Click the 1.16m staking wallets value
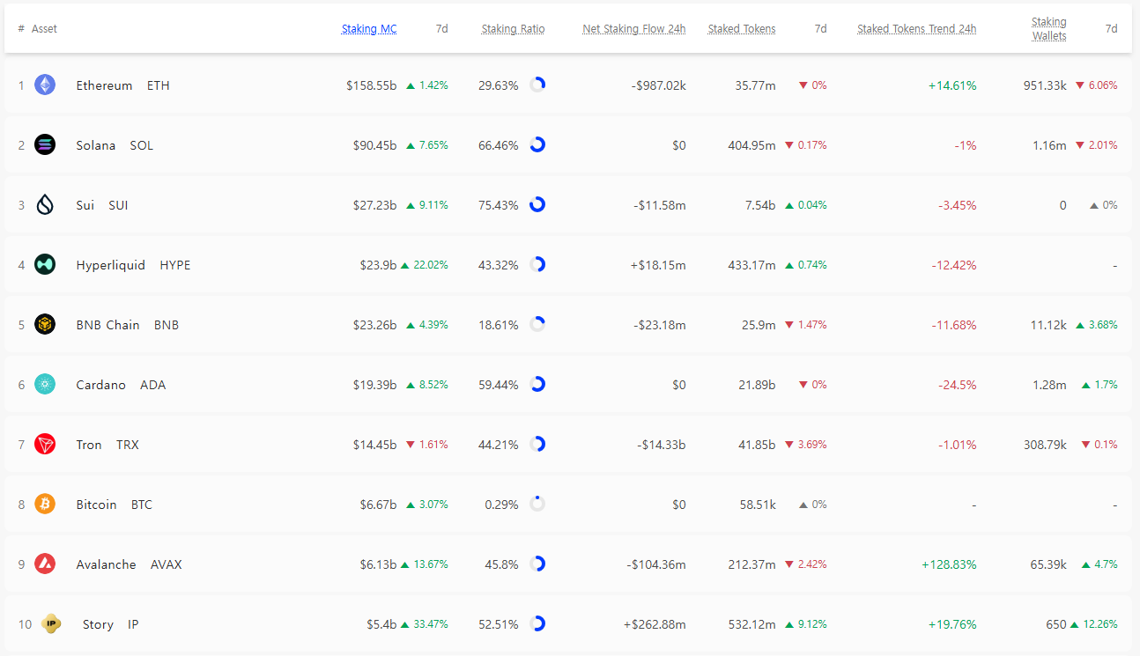This screenshot has width=1140, height=656. [1049, 145]
